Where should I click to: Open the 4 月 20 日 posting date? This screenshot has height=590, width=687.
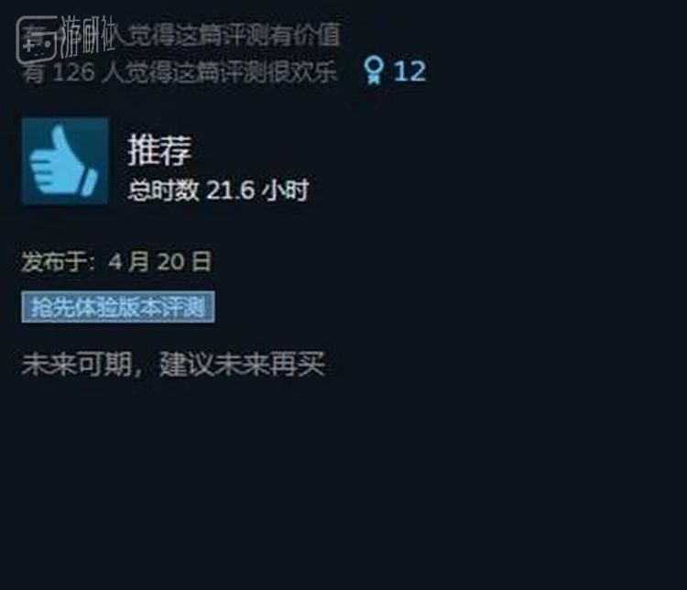tap(160, 261)
